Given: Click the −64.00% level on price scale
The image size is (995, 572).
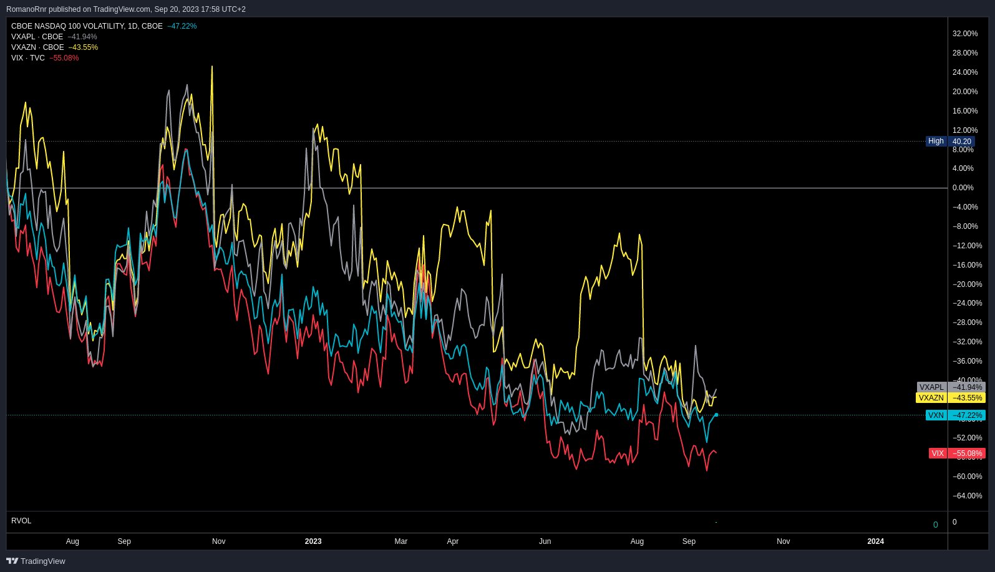Looking at the screenshot, I should click(x=968, y=496).
